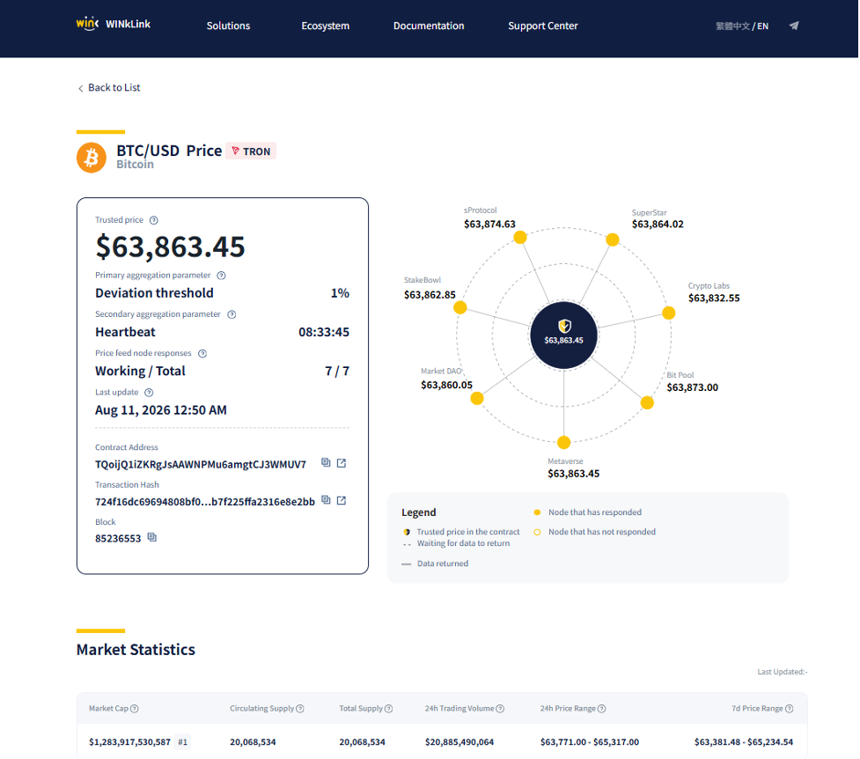860x759 pixels.
Task: Click 24h trading volume $20,885,490,064
Action: pyautogui.click(x=459, y=742)
